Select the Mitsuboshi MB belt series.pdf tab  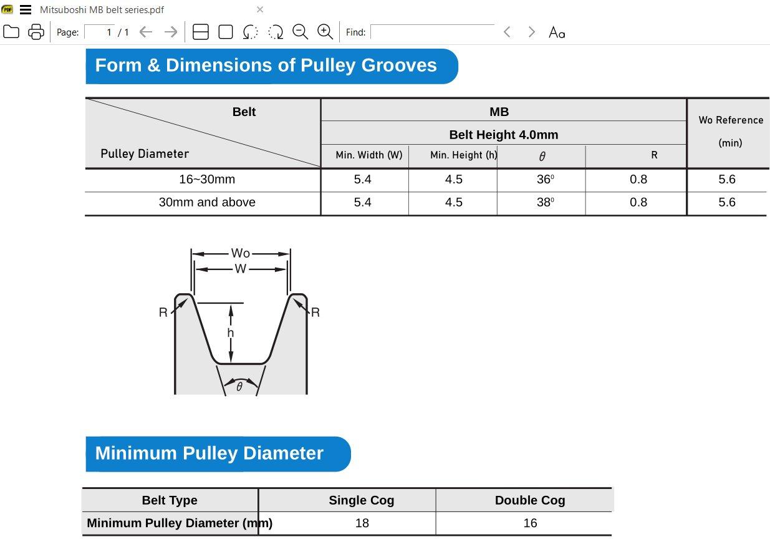click(102, 9)
